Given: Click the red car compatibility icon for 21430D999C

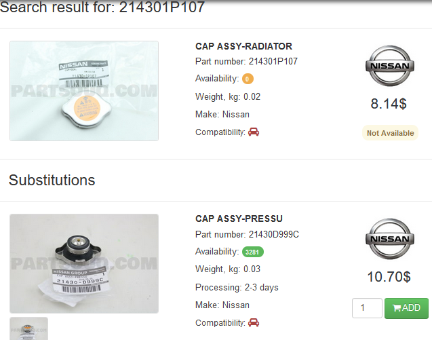Looking at the screenshot, I should pyautogui.click(x=254, y=322).
